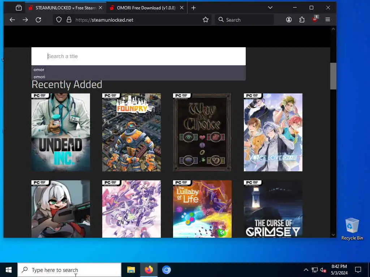
Task: Minimize the Firefox window
Action: click(x=295, y=8)
